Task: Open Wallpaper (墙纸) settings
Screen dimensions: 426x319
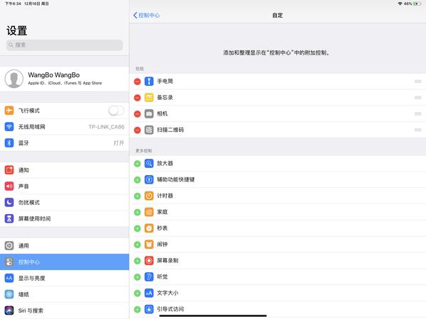Action: [65, 294]
